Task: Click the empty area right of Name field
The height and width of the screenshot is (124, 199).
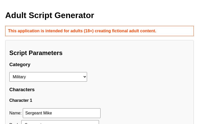Action: pos(145,113)
